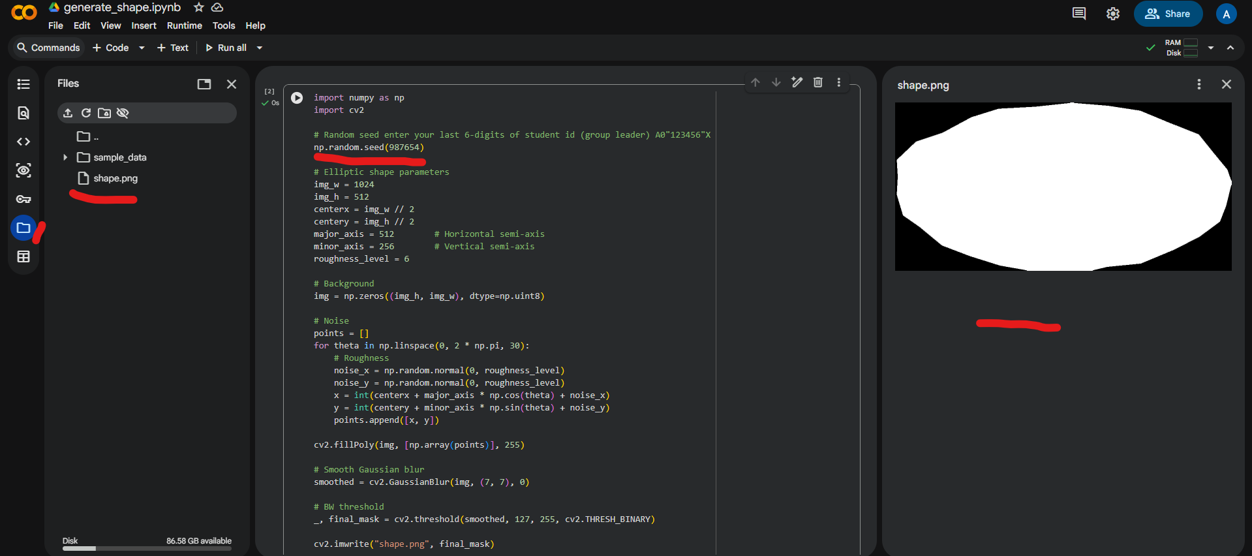Move cell up arrow
The height and width of the screenshot is (556, 1252).
(756, 82)
